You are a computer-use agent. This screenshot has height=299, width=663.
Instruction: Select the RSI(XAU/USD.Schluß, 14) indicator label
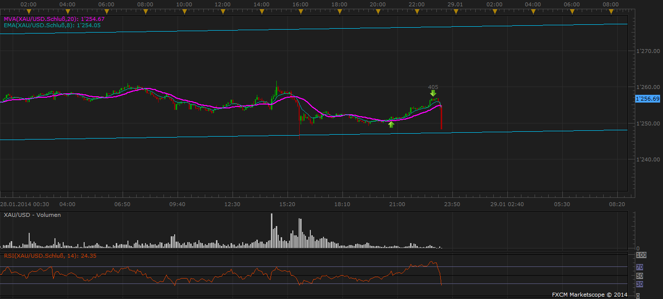[50, 255]
